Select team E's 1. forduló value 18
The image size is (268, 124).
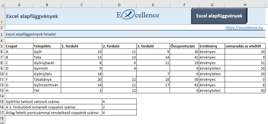click(82, 74)
